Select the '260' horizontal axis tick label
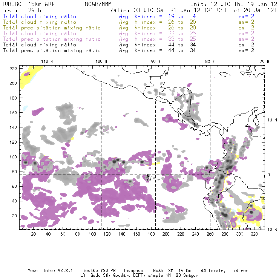Screen dimensions: 279x279 pos(210,234)
